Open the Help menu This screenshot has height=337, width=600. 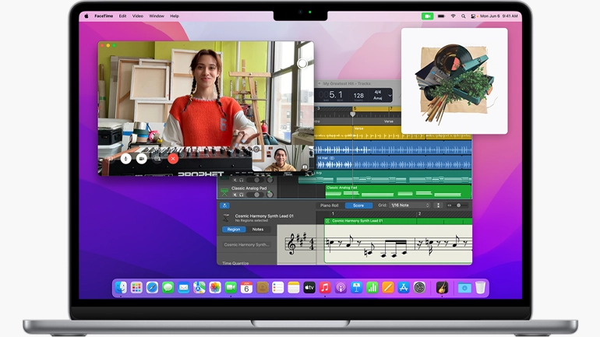tap(175, 16)
